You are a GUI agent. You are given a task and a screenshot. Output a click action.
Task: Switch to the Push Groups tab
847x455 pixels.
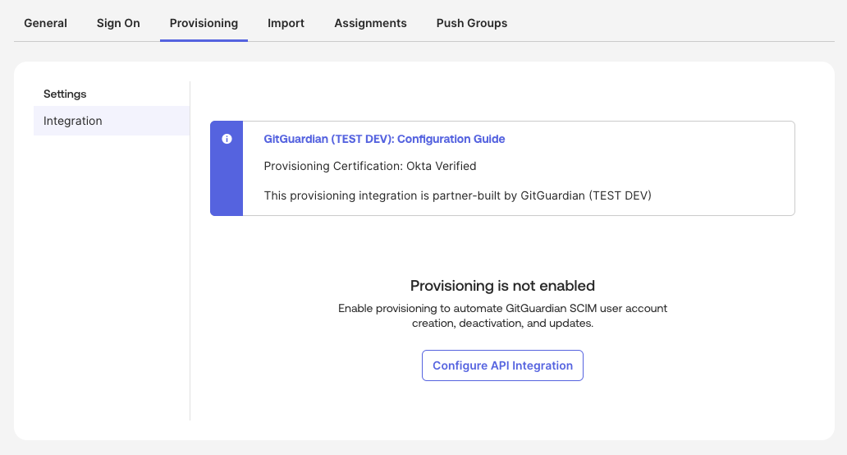472,23
